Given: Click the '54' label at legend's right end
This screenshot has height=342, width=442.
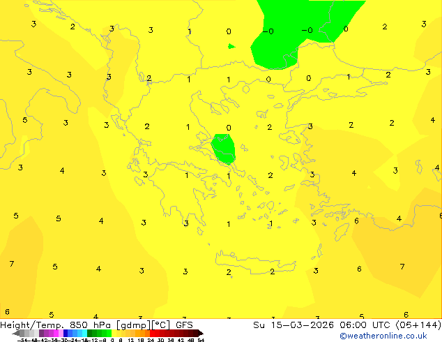Looking at the screenshot, I should click(201, 340).
